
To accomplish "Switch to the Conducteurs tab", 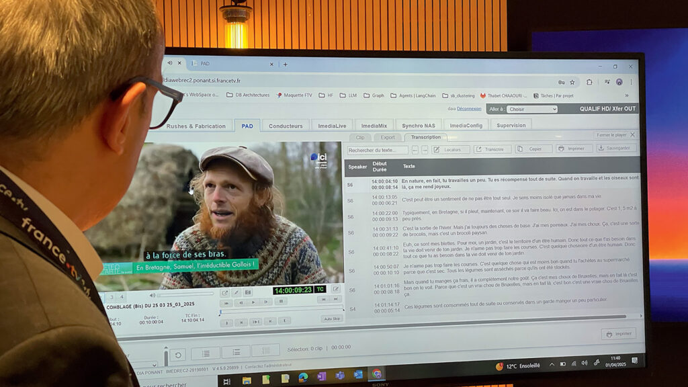I will (x=286, y=126).
